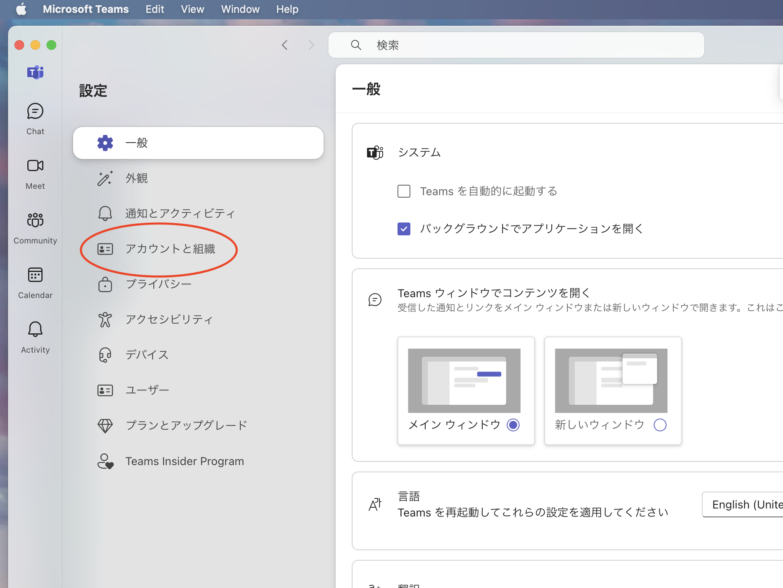
Task: Open デバイス settings
Action: (198, 355)
